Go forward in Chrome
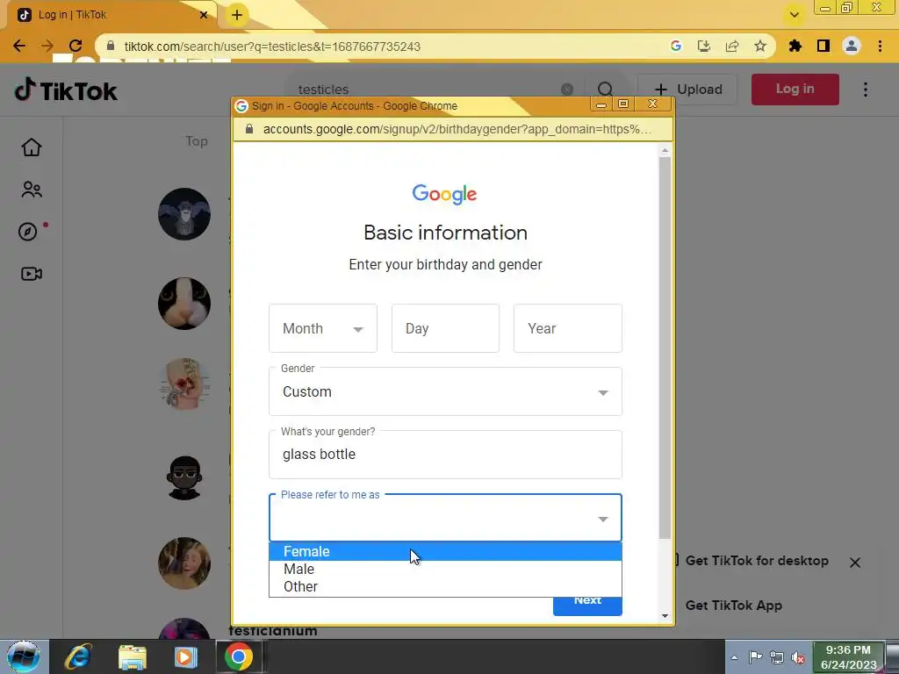The image size is (899, 674). point(47,46)
